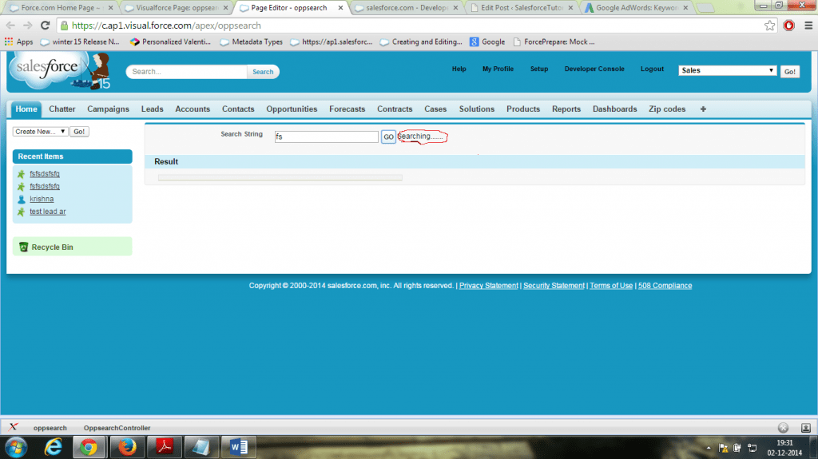The image size is (818, 459).
Task: Click the Recycle Bin icon in sidebar
Action: 23,247
